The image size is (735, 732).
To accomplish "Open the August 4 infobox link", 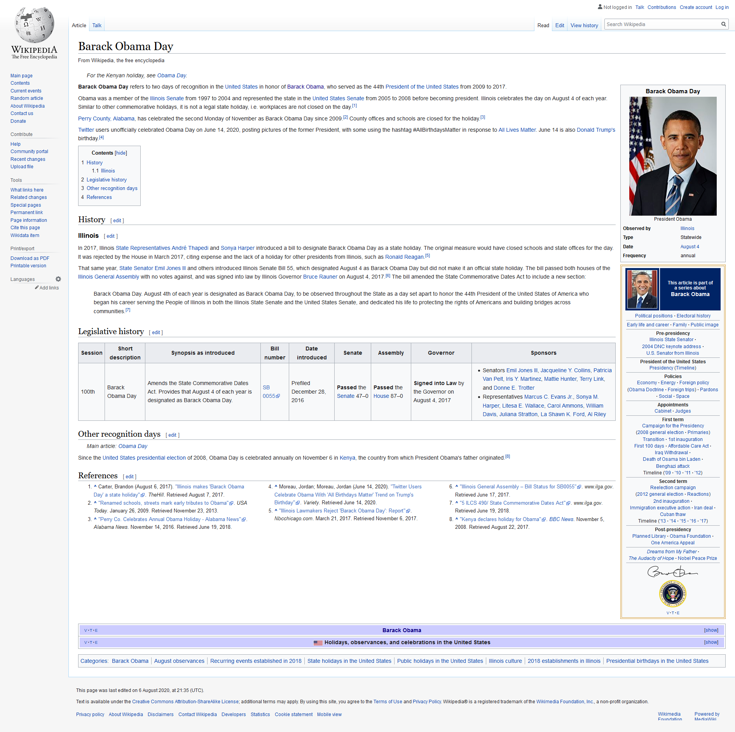I will (690, 247).
